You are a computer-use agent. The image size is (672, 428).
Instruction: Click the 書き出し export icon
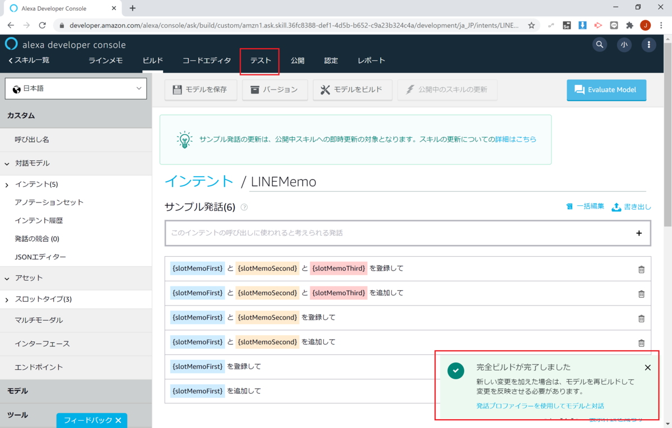coord(619,206)
